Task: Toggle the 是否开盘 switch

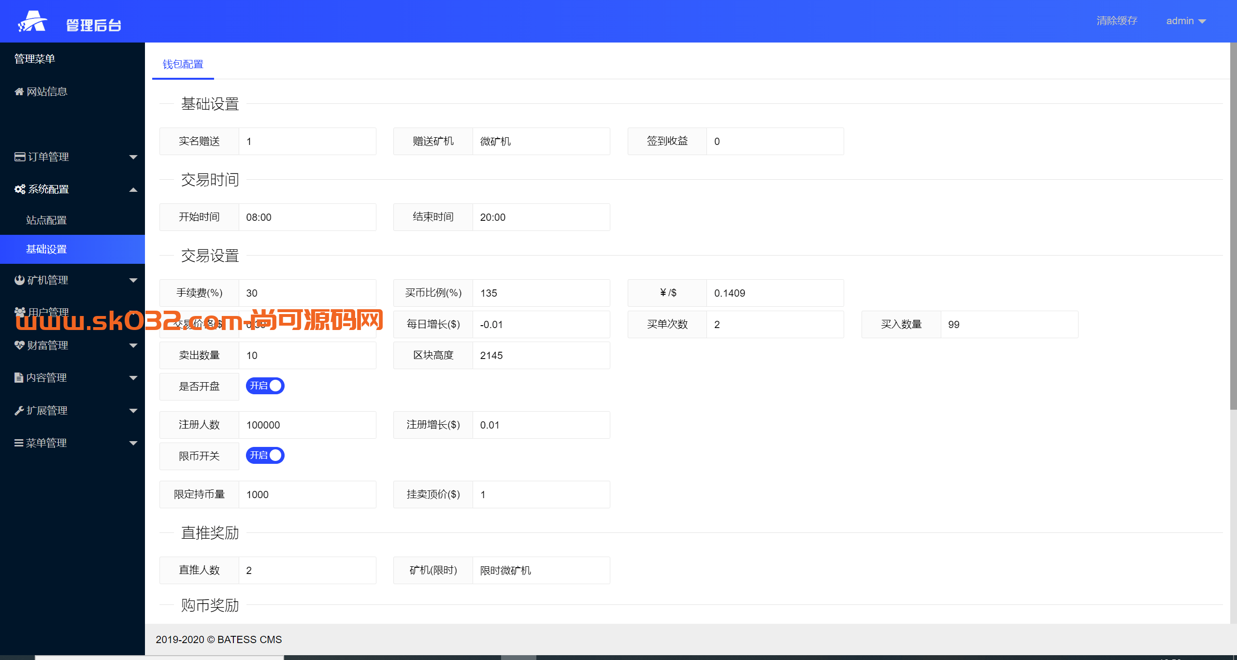Action: tap(265, 386)
